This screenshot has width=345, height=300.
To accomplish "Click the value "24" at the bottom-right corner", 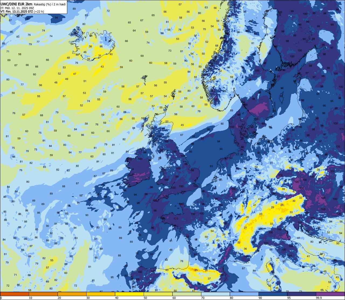I will coord(336,291).
